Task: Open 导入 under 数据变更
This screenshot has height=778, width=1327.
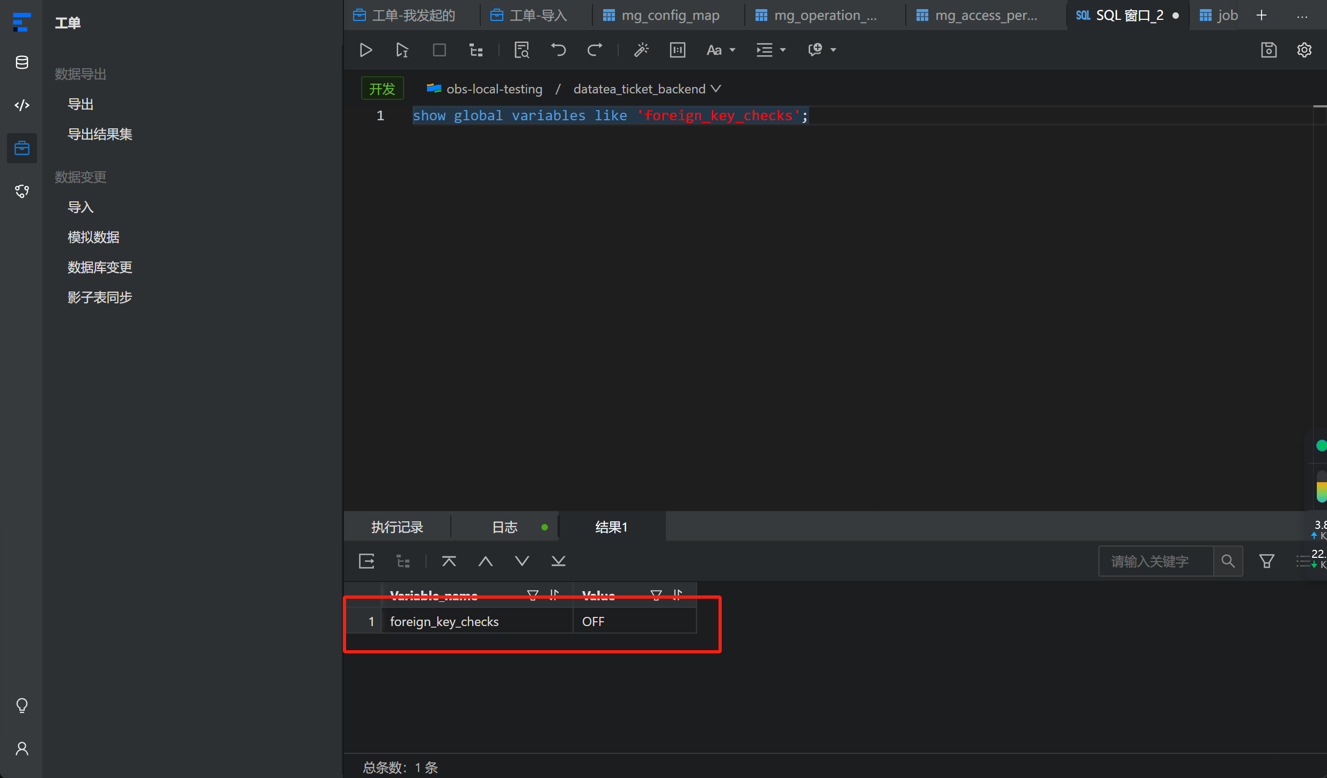Action: pos(80,207)
